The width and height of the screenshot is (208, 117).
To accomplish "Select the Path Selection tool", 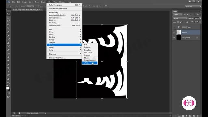I will [8, 72].
